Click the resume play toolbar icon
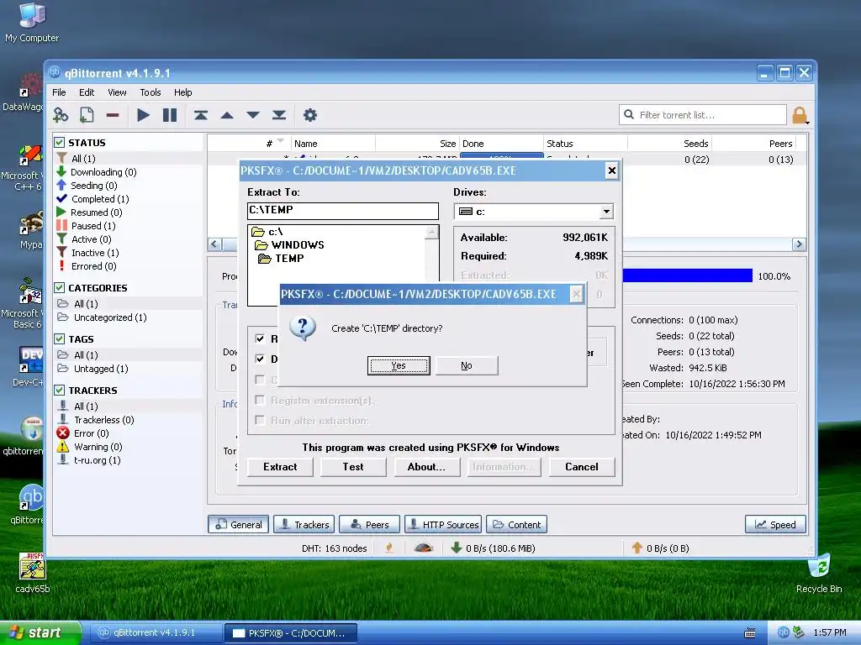This screenshot has height=645, width=861. pos(143,115)
